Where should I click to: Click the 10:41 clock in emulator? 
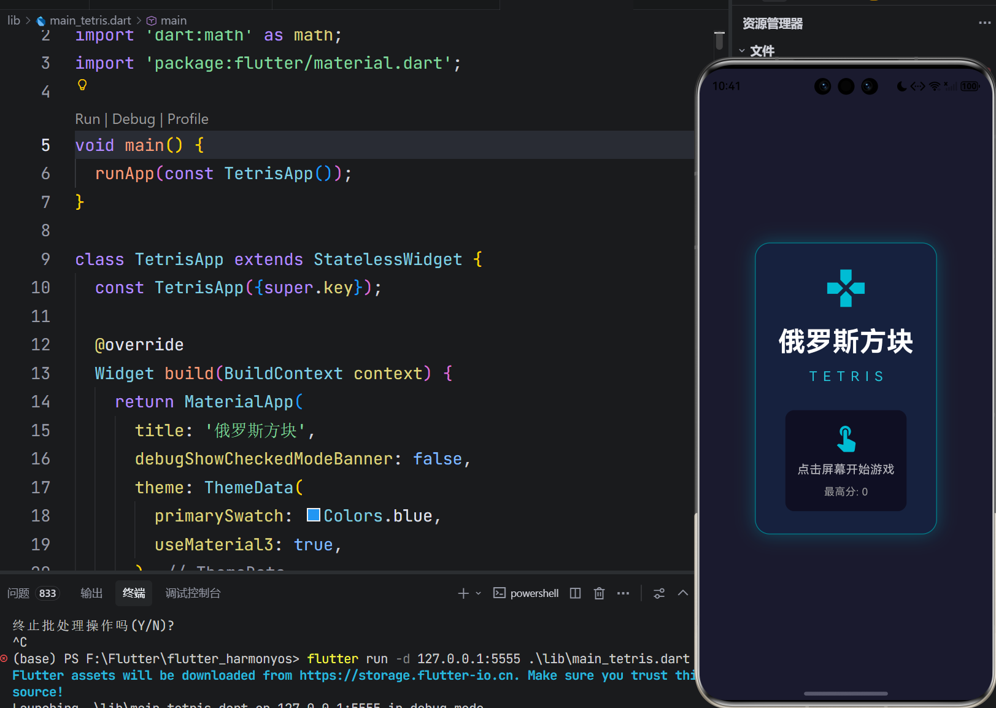pyautogui.click(x=727, y=87)
